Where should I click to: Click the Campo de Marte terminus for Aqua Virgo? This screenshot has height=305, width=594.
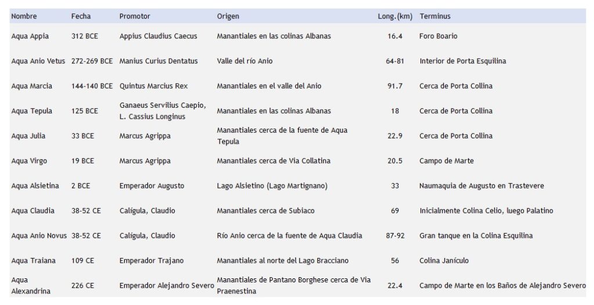tap(446, 161)
